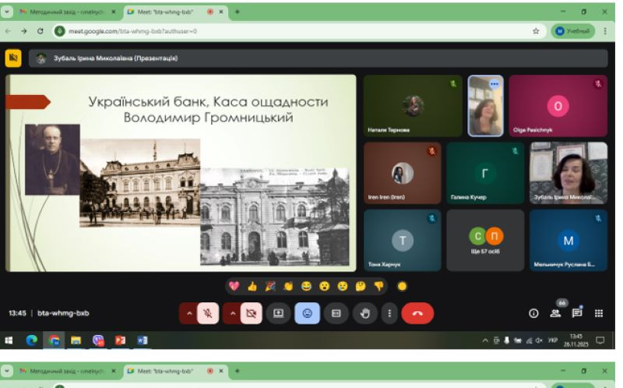The image size is (623, 388).
Task: Show the participants list
Action: click(555, 313)
